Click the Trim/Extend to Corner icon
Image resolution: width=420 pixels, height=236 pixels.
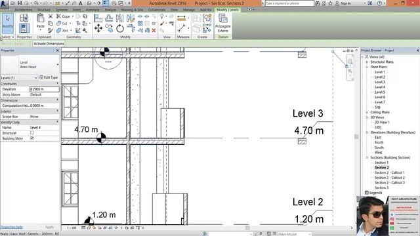(x=131, y=28)
